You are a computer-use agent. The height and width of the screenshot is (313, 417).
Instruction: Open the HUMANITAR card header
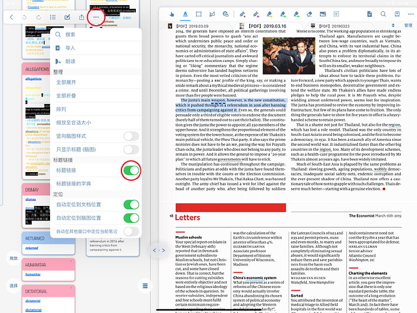point(48,265)
